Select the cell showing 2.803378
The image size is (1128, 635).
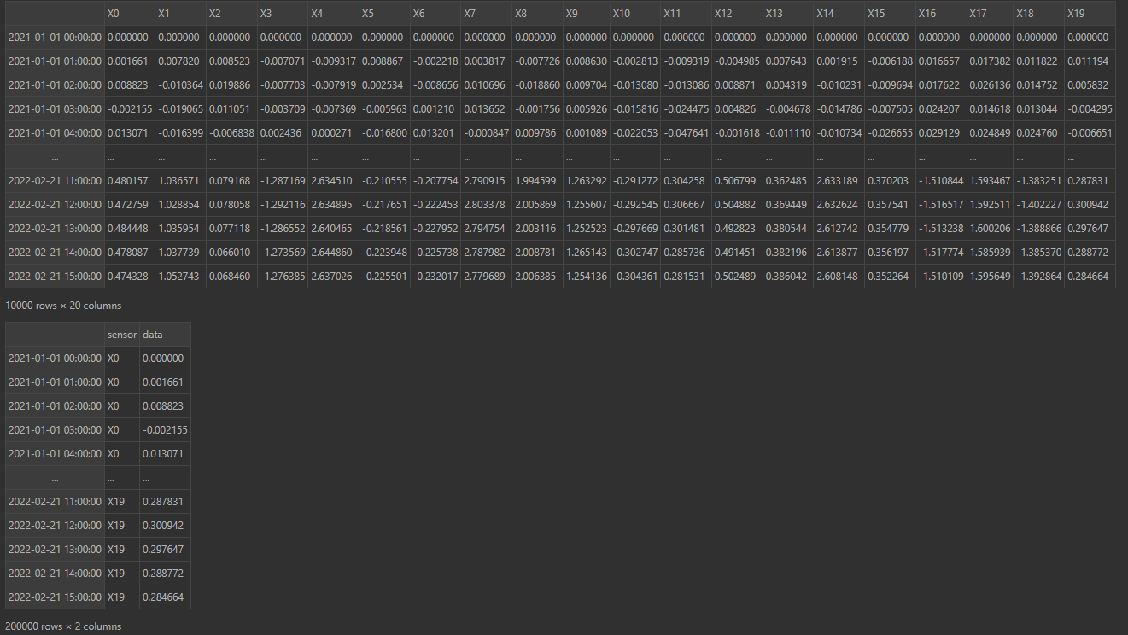point(487,205)
